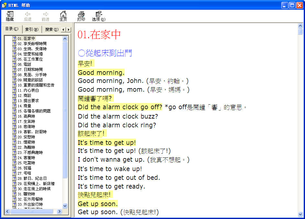Click the topic icon beside 17. 生氣時
Screen dimensions: 305x219
[14, 121]
